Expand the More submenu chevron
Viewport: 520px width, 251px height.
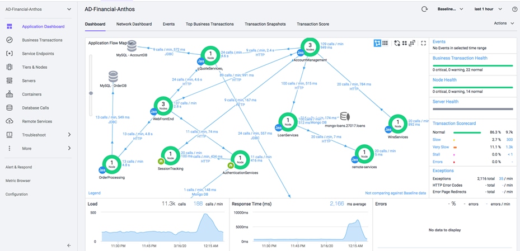tap(69, 148)
